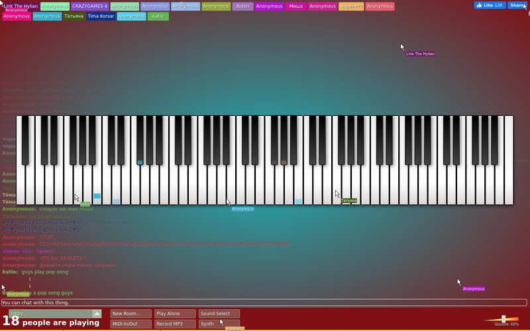
Task: Select the Миша player tag
Action: (x=295, y=6)
